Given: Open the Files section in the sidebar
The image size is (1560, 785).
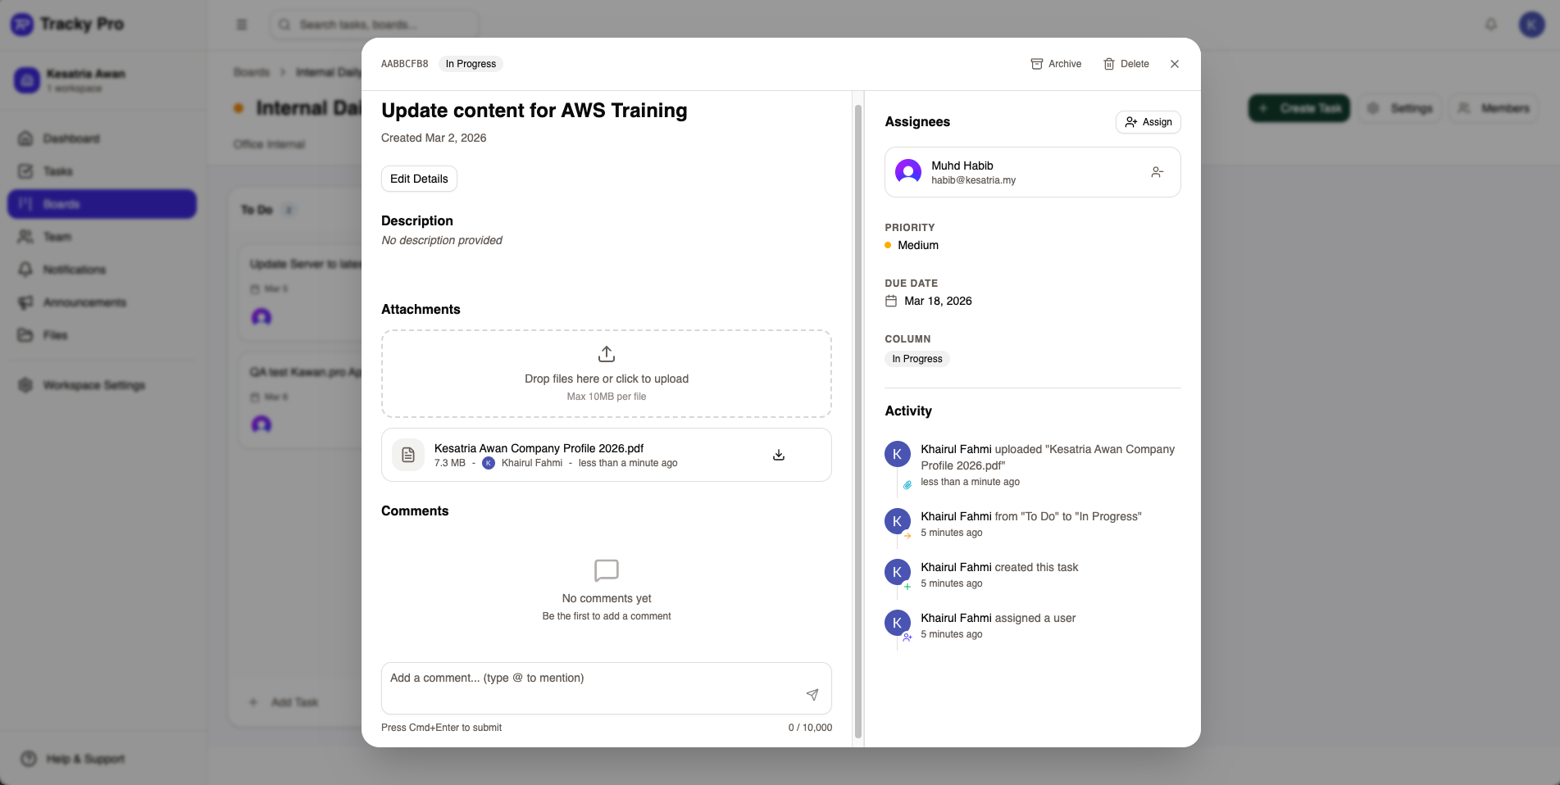Looking at the screenshot, I should click(x=55, y=334).
